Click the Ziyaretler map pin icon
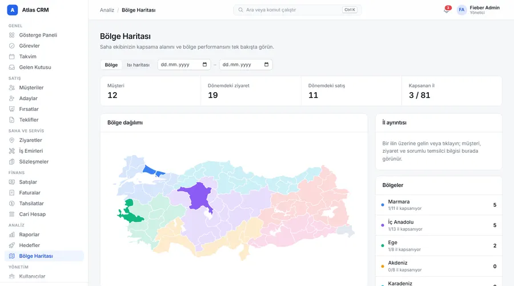 (x=12, y=140)
